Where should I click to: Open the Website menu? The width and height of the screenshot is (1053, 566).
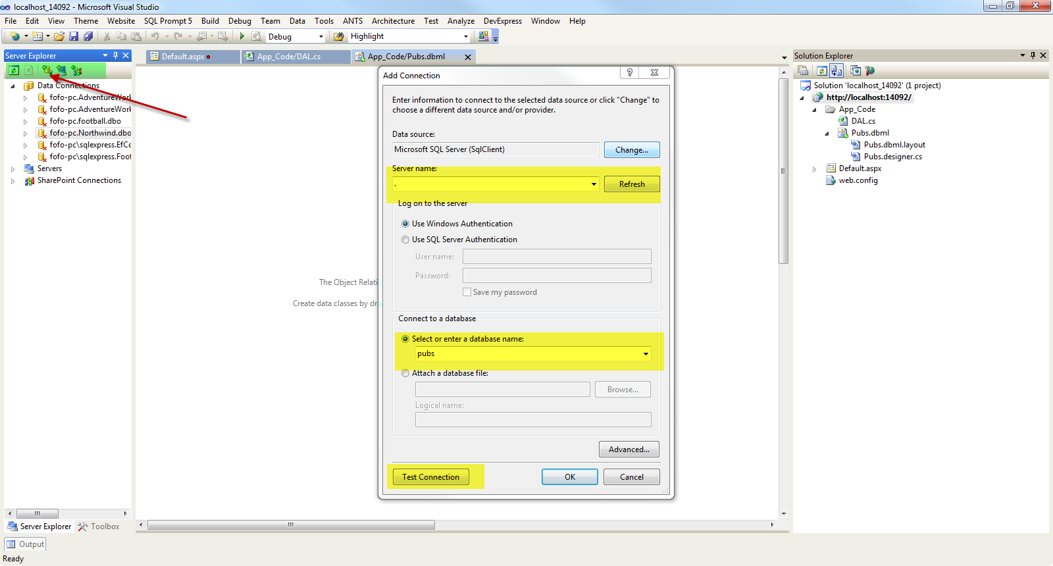point(121,21)
